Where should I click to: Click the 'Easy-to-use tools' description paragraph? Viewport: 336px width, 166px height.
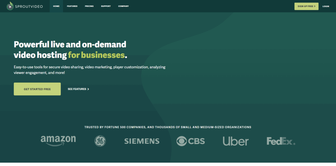tap(90, 70)
